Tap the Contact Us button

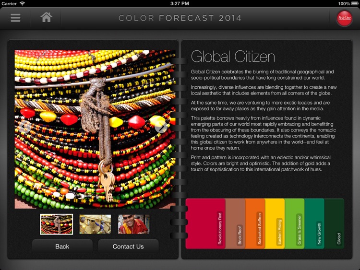[x=128, y=247]
